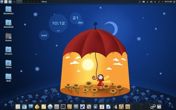The height and width of the screenshot is (110, 176).
Task: Open the file manager in the dock
Action: click(18, 107)
